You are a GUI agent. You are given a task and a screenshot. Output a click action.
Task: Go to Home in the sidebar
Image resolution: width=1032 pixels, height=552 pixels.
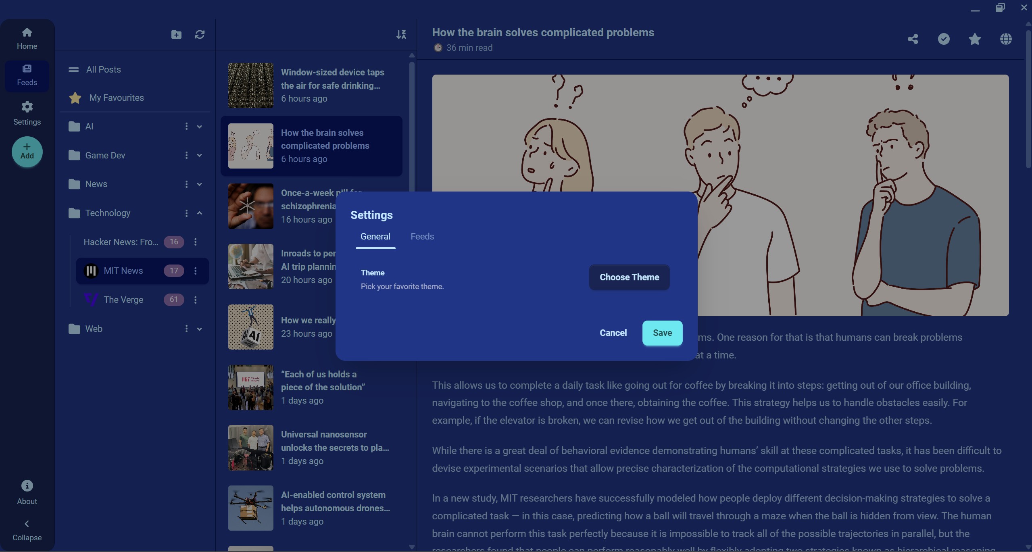[27, 39]
